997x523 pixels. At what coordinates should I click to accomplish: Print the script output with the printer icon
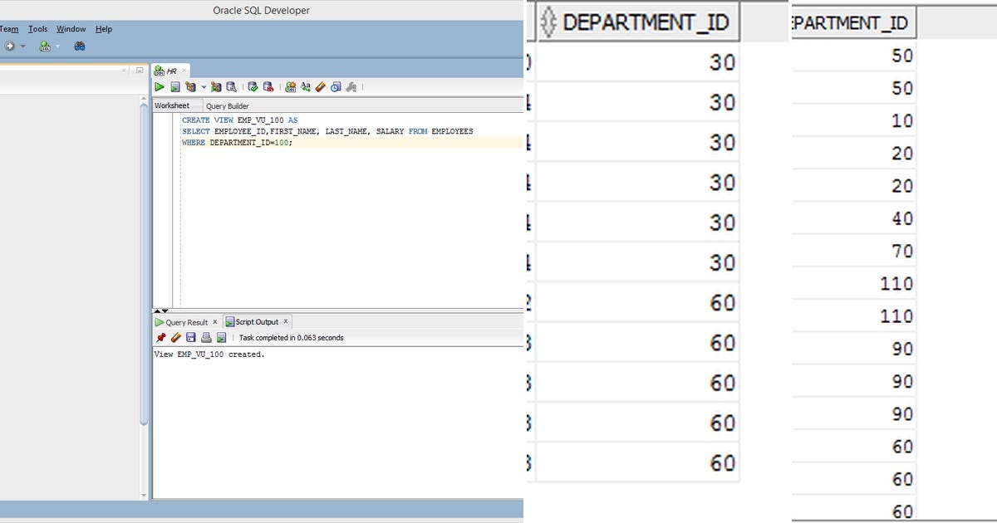click(x=205, y=337)
